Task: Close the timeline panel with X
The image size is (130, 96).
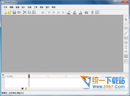Action: [x=3, y=75]
